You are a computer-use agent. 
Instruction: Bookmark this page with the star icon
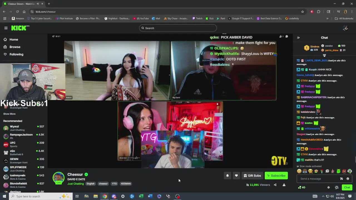tap(303, 12)
